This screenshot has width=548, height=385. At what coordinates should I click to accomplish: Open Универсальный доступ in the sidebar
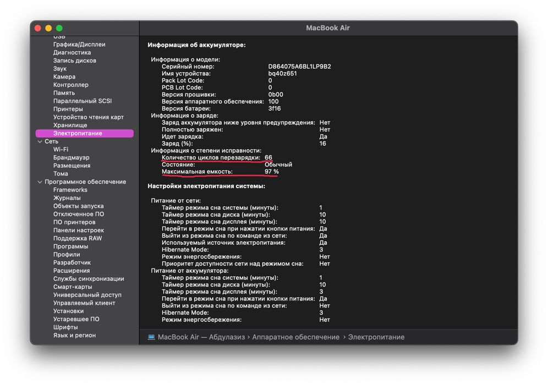click(x=87, y=295)
